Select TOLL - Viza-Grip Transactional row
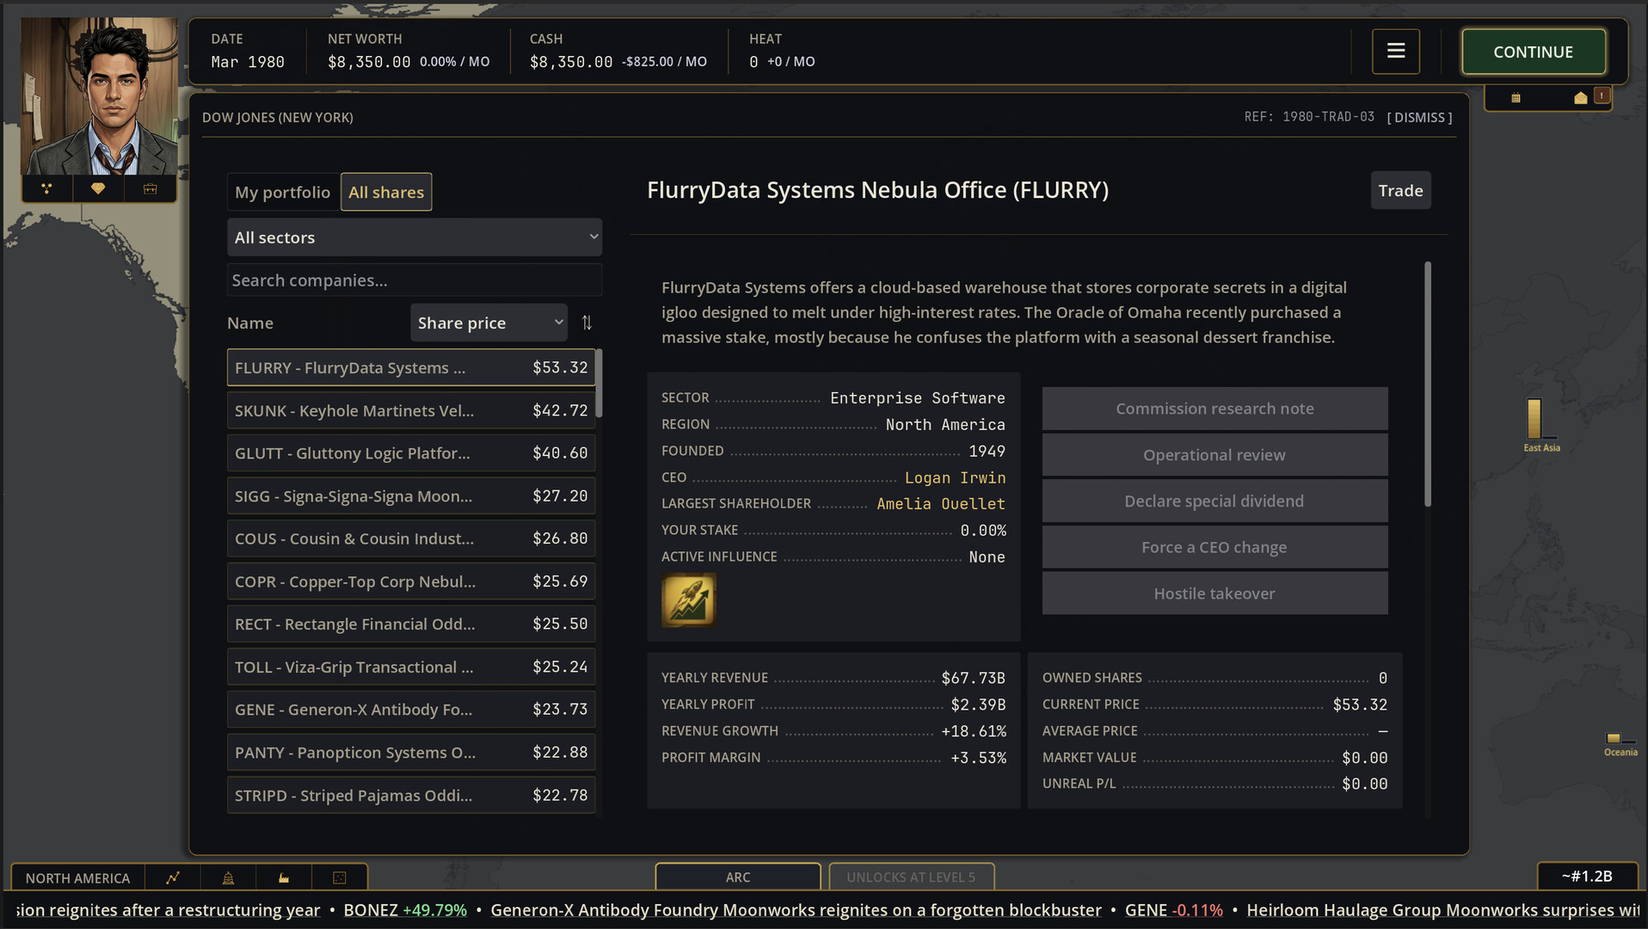Viewport: 1648px width, 929px height. coord(411,667)
